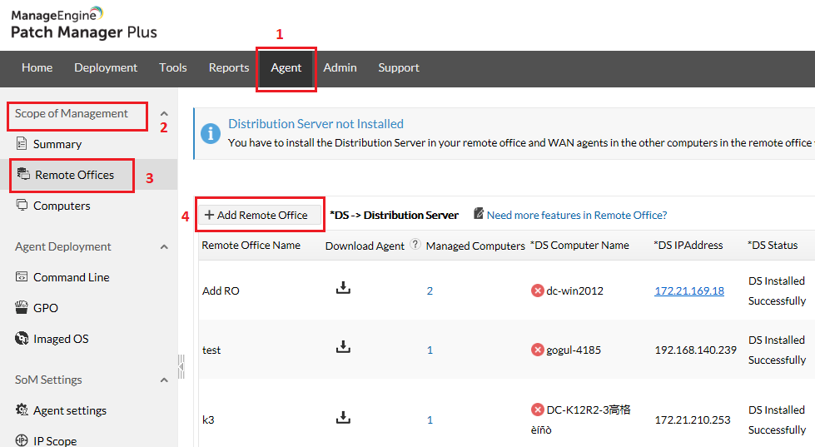Click the Summary page icon
Screen dimensions: 815x447
tap(22, 143)
